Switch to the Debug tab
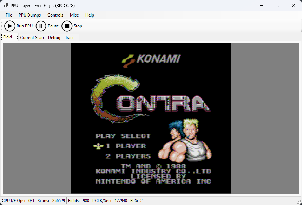 click(54, 38)
